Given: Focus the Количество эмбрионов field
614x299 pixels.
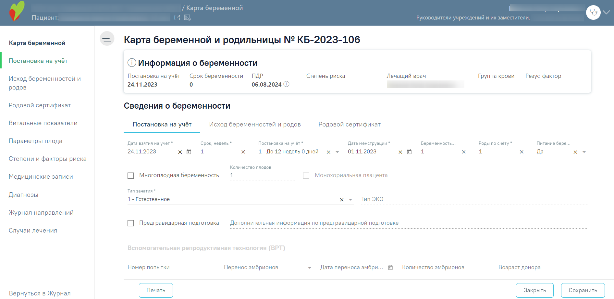Looking at the screenshot, I should [x=446, y=267].
